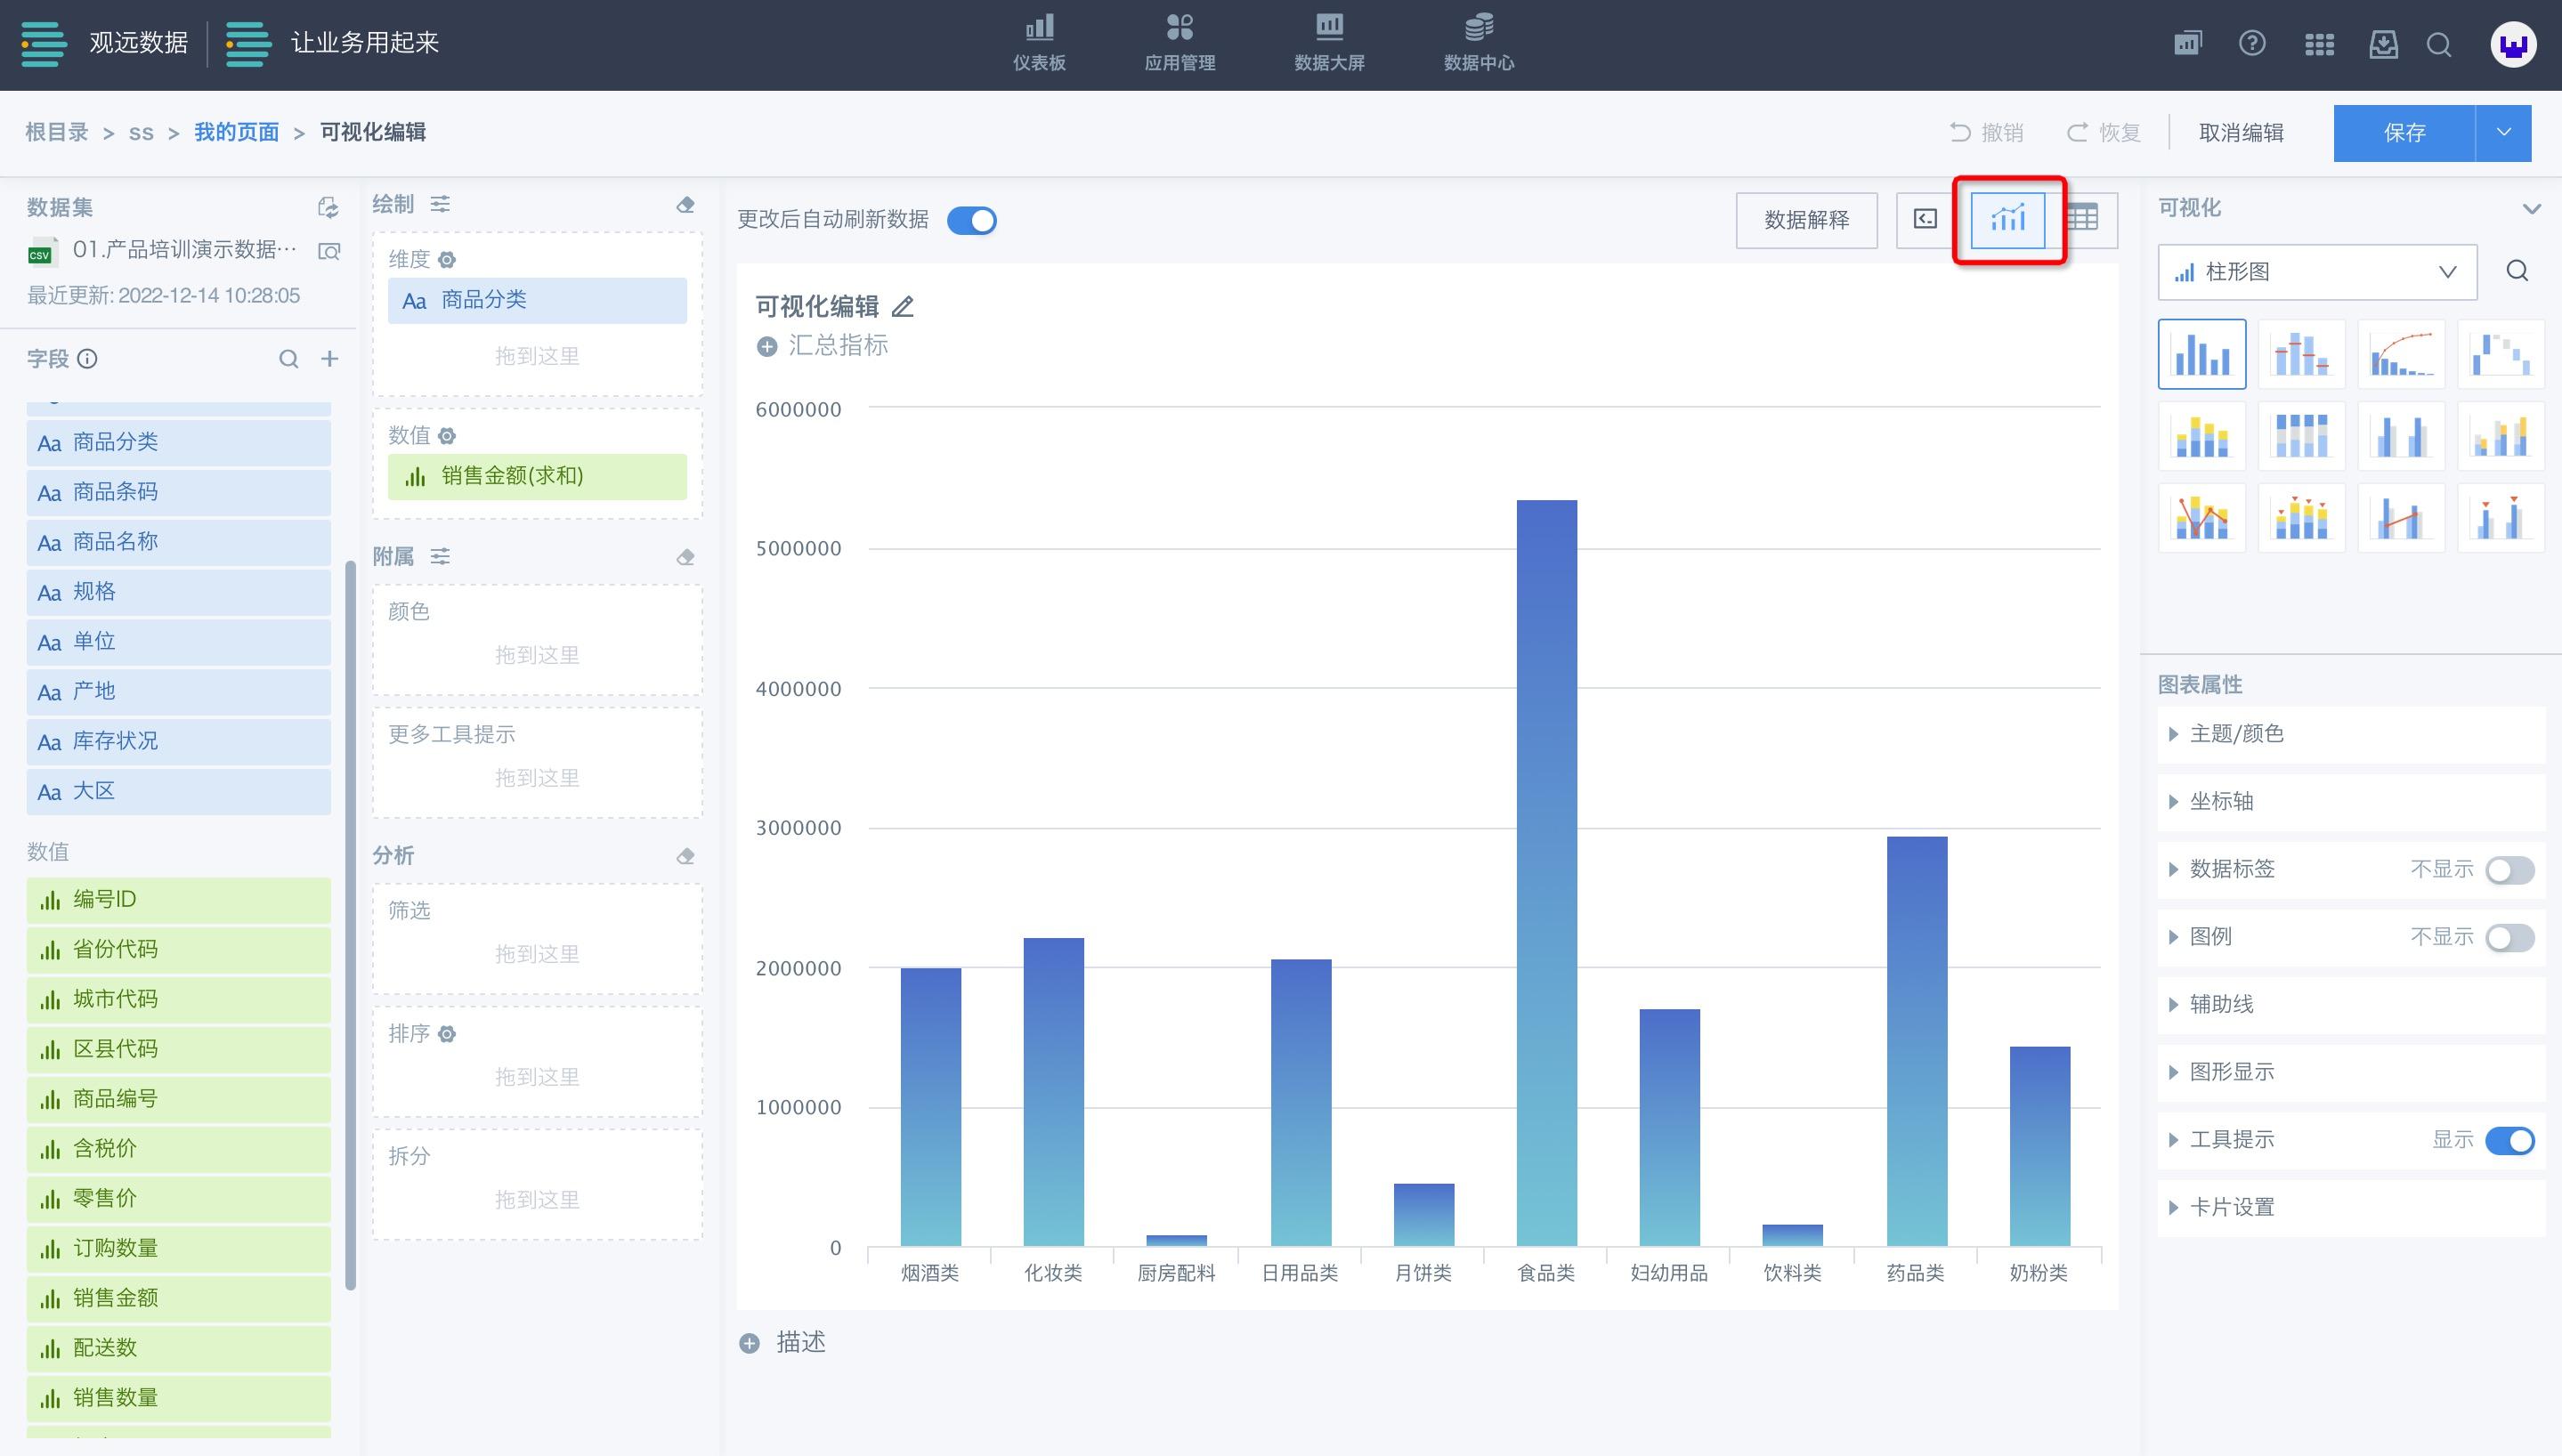Viewport: 2562px width, 1456px height.
Task: Expand the 坐标轴 properties section
Action: 2221,801
